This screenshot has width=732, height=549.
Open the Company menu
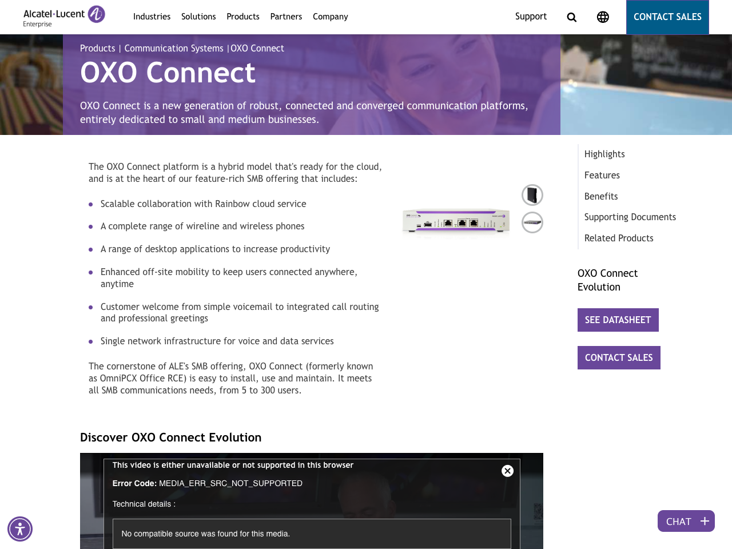330,17
